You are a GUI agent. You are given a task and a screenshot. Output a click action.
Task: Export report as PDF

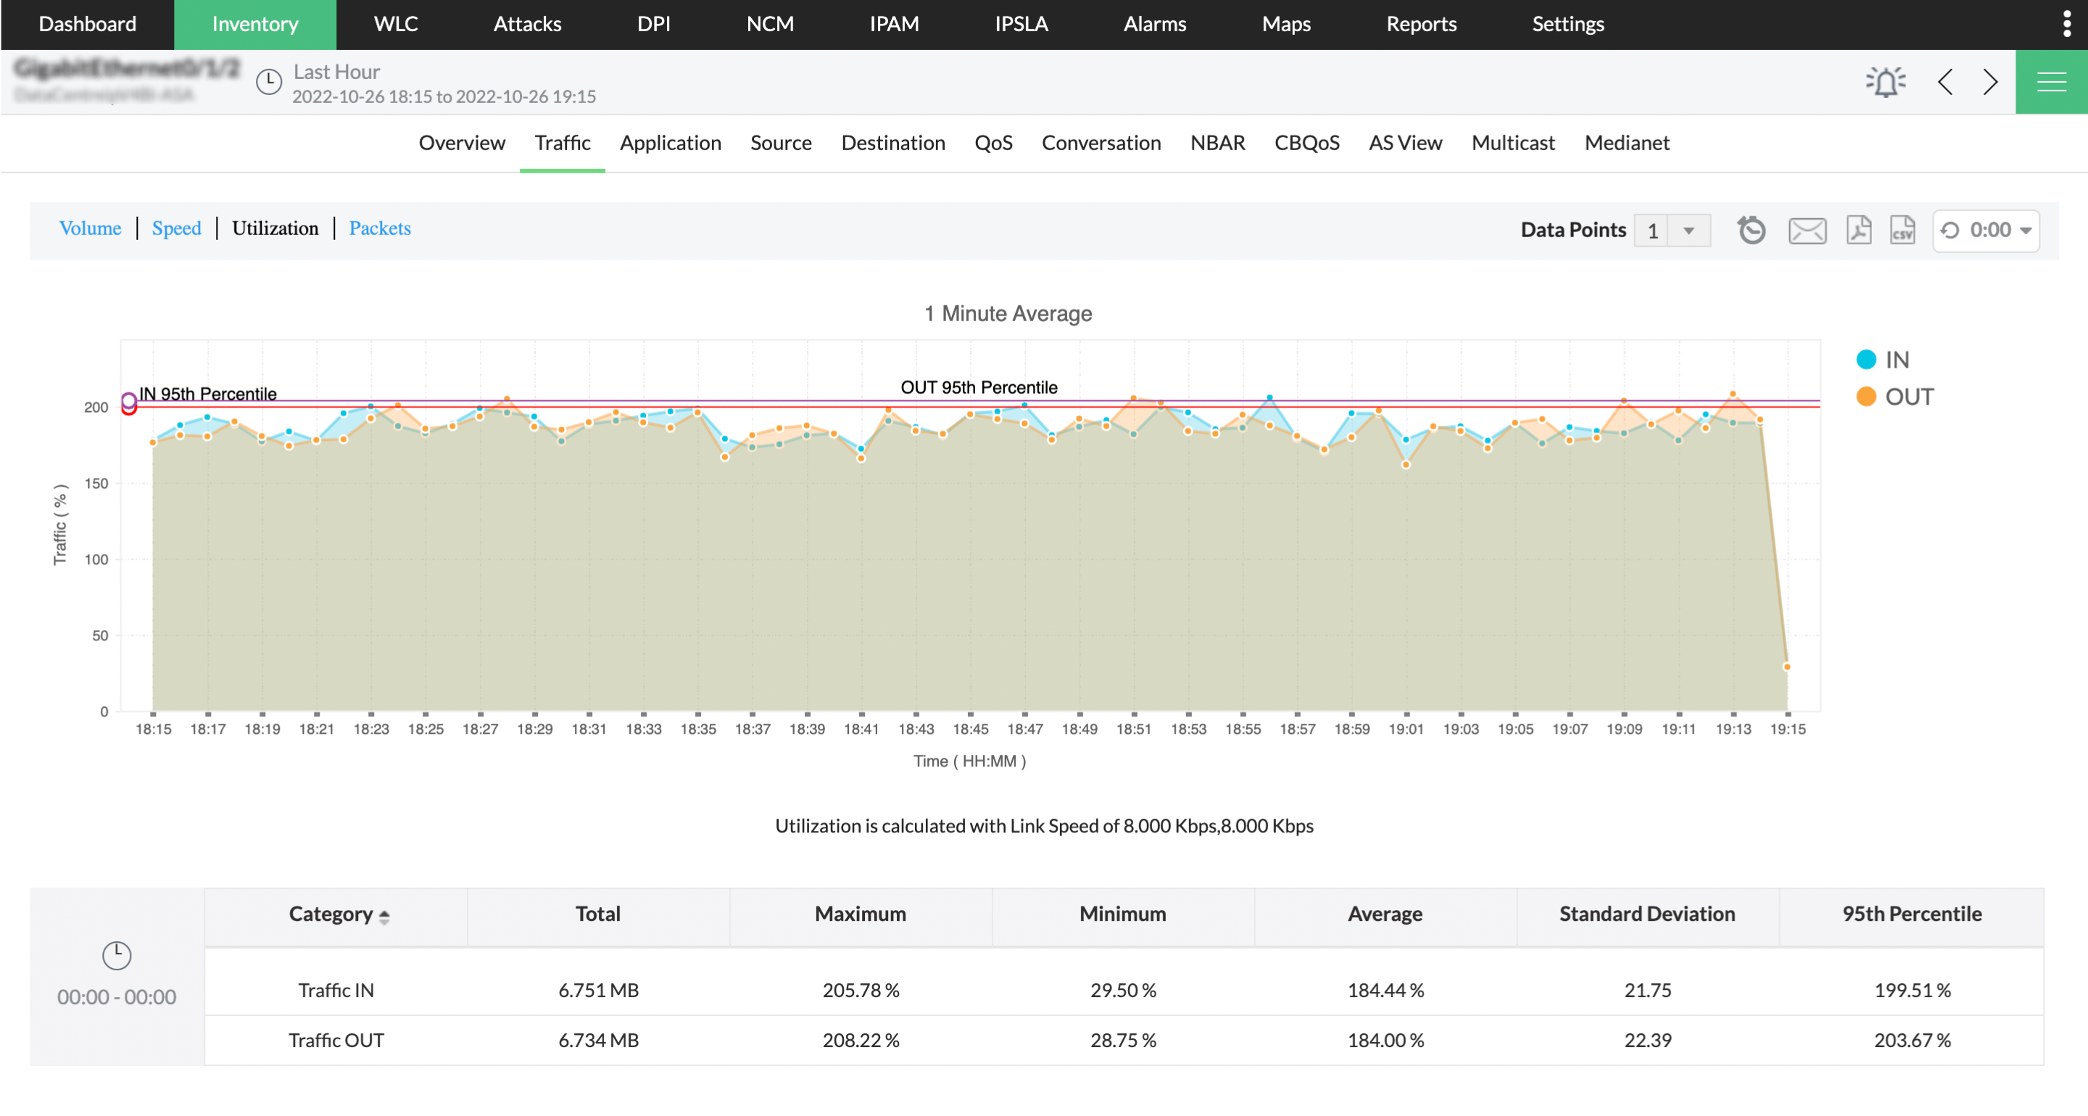(x=1859, y=230)
